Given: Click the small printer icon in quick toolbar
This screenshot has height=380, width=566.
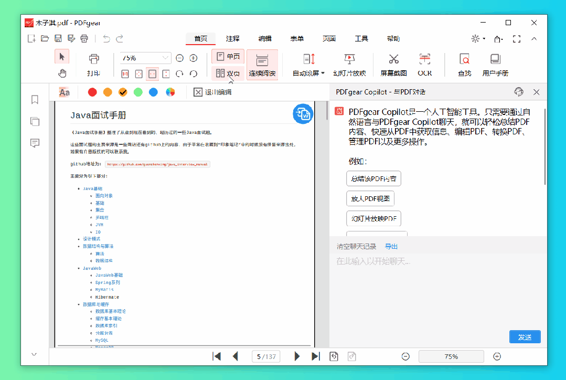Looking at the screenshot, I should pyautogui.click(x=84, y=38).
